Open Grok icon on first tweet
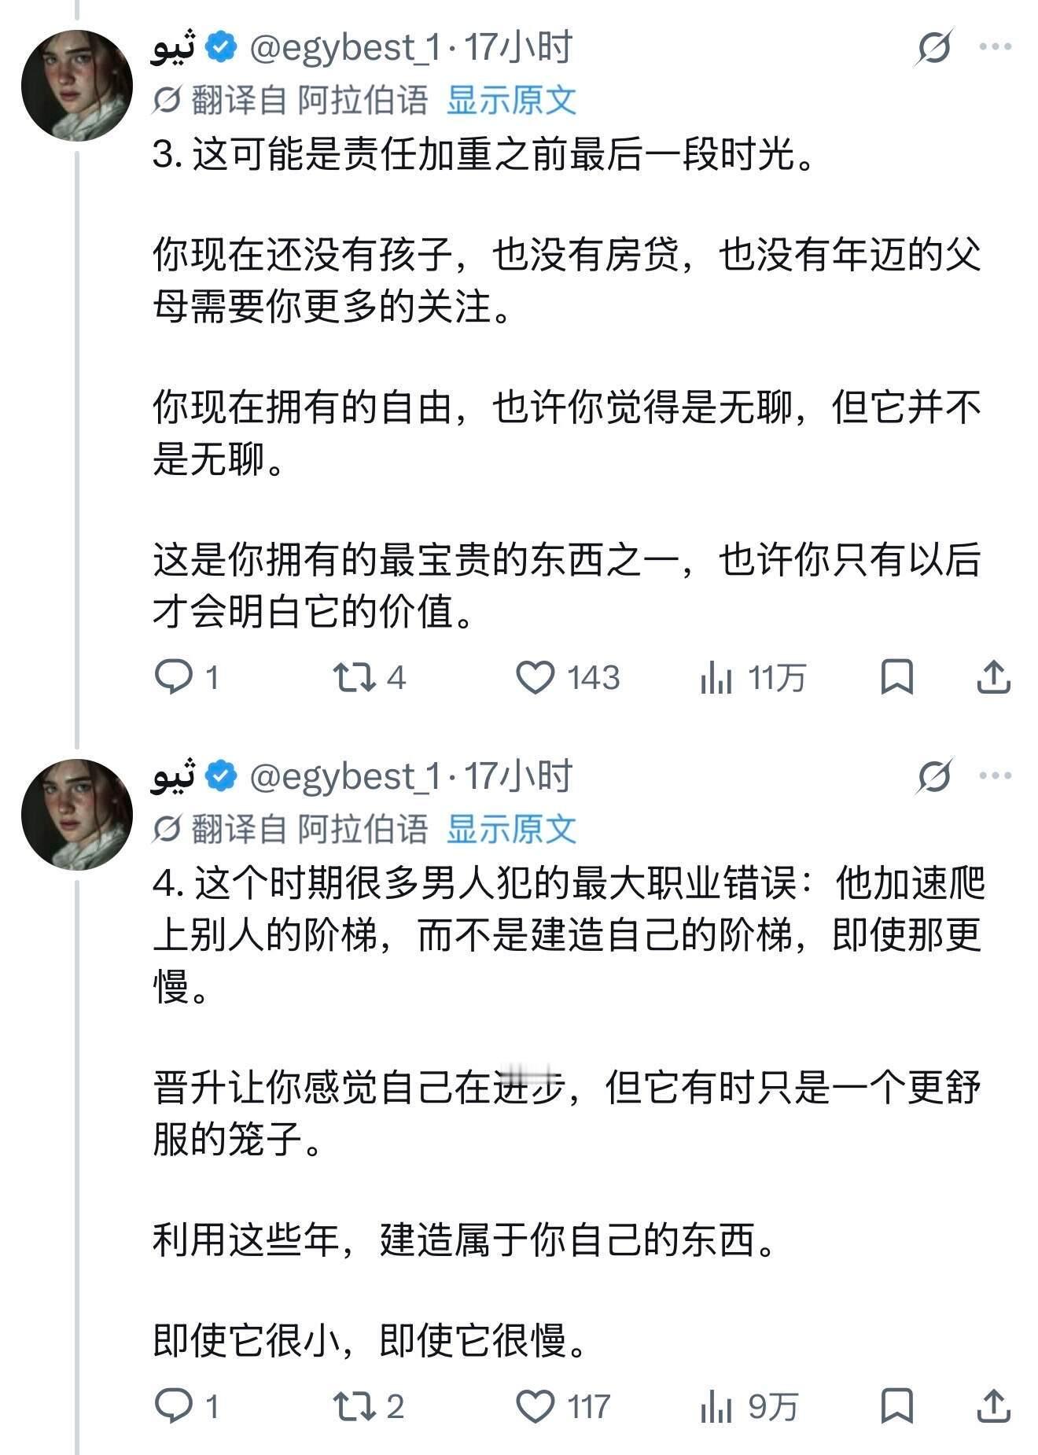 934,48
